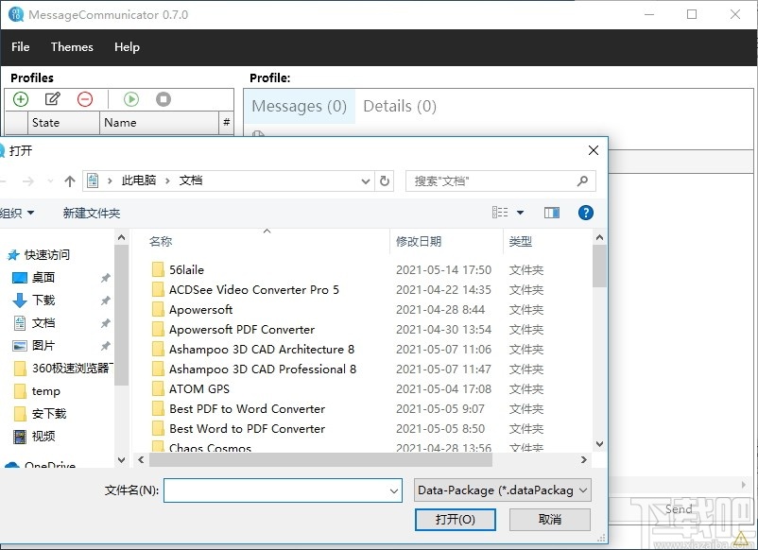This screenshot has height=550, width=758.
Task: Click 新建文件夹 to create a folder
Action: point(91,213)
